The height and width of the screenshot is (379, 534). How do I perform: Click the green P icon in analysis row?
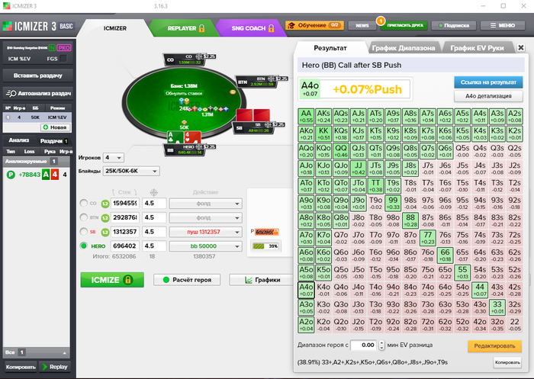tap(11, 175)
